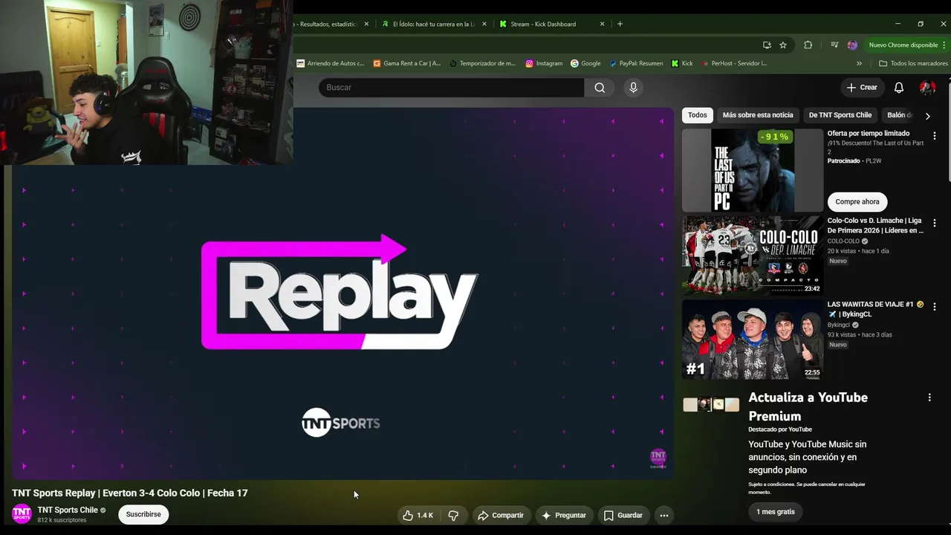Viewport: 951px width, 535px height.
Task: Click the Oferta por tiempo limitado ad title
Action: point(869,134)
